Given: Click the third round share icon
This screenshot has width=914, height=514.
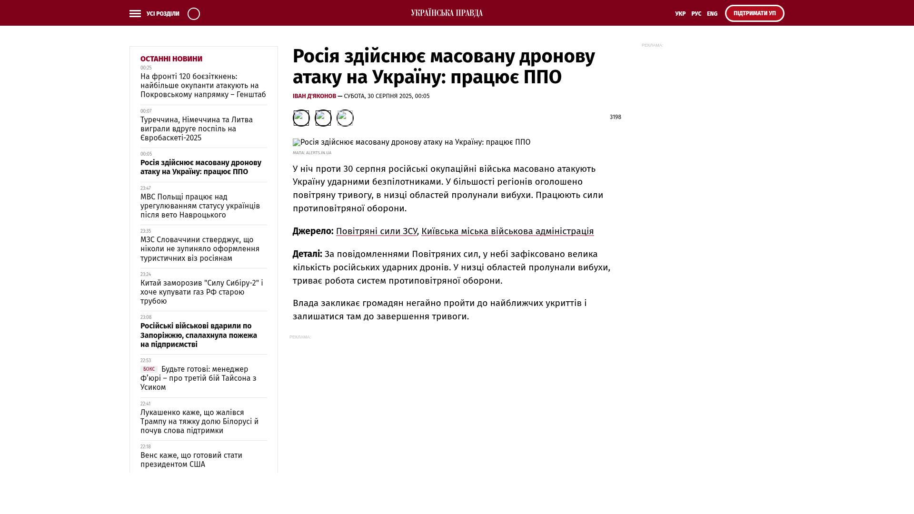Looking at the screenshot, I should click(345, 118).
